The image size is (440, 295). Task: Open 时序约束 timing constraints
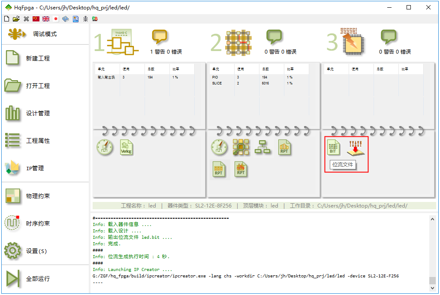click(38, 223)
